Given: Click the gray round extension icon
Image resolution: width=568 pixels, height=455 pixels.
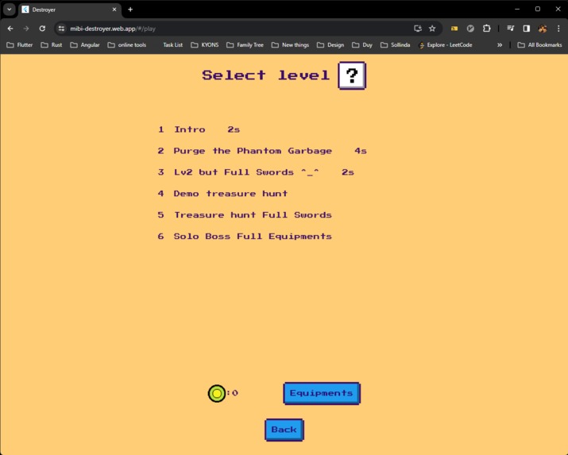Looking at the screenshot, I should tap(470, 29).
